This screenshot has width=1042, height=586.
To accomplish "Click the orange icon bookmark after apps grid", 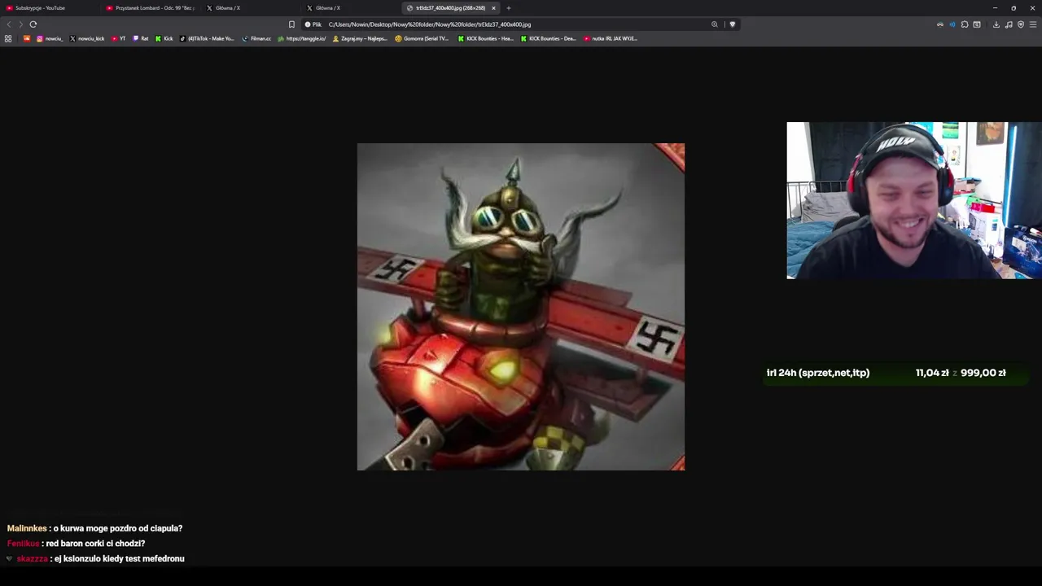I will click(27, 38).
